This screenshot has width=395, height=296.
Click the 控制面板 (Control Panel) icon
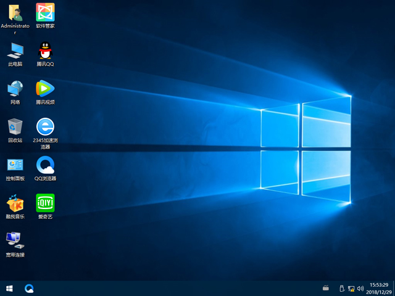click(x=15, y=165)
